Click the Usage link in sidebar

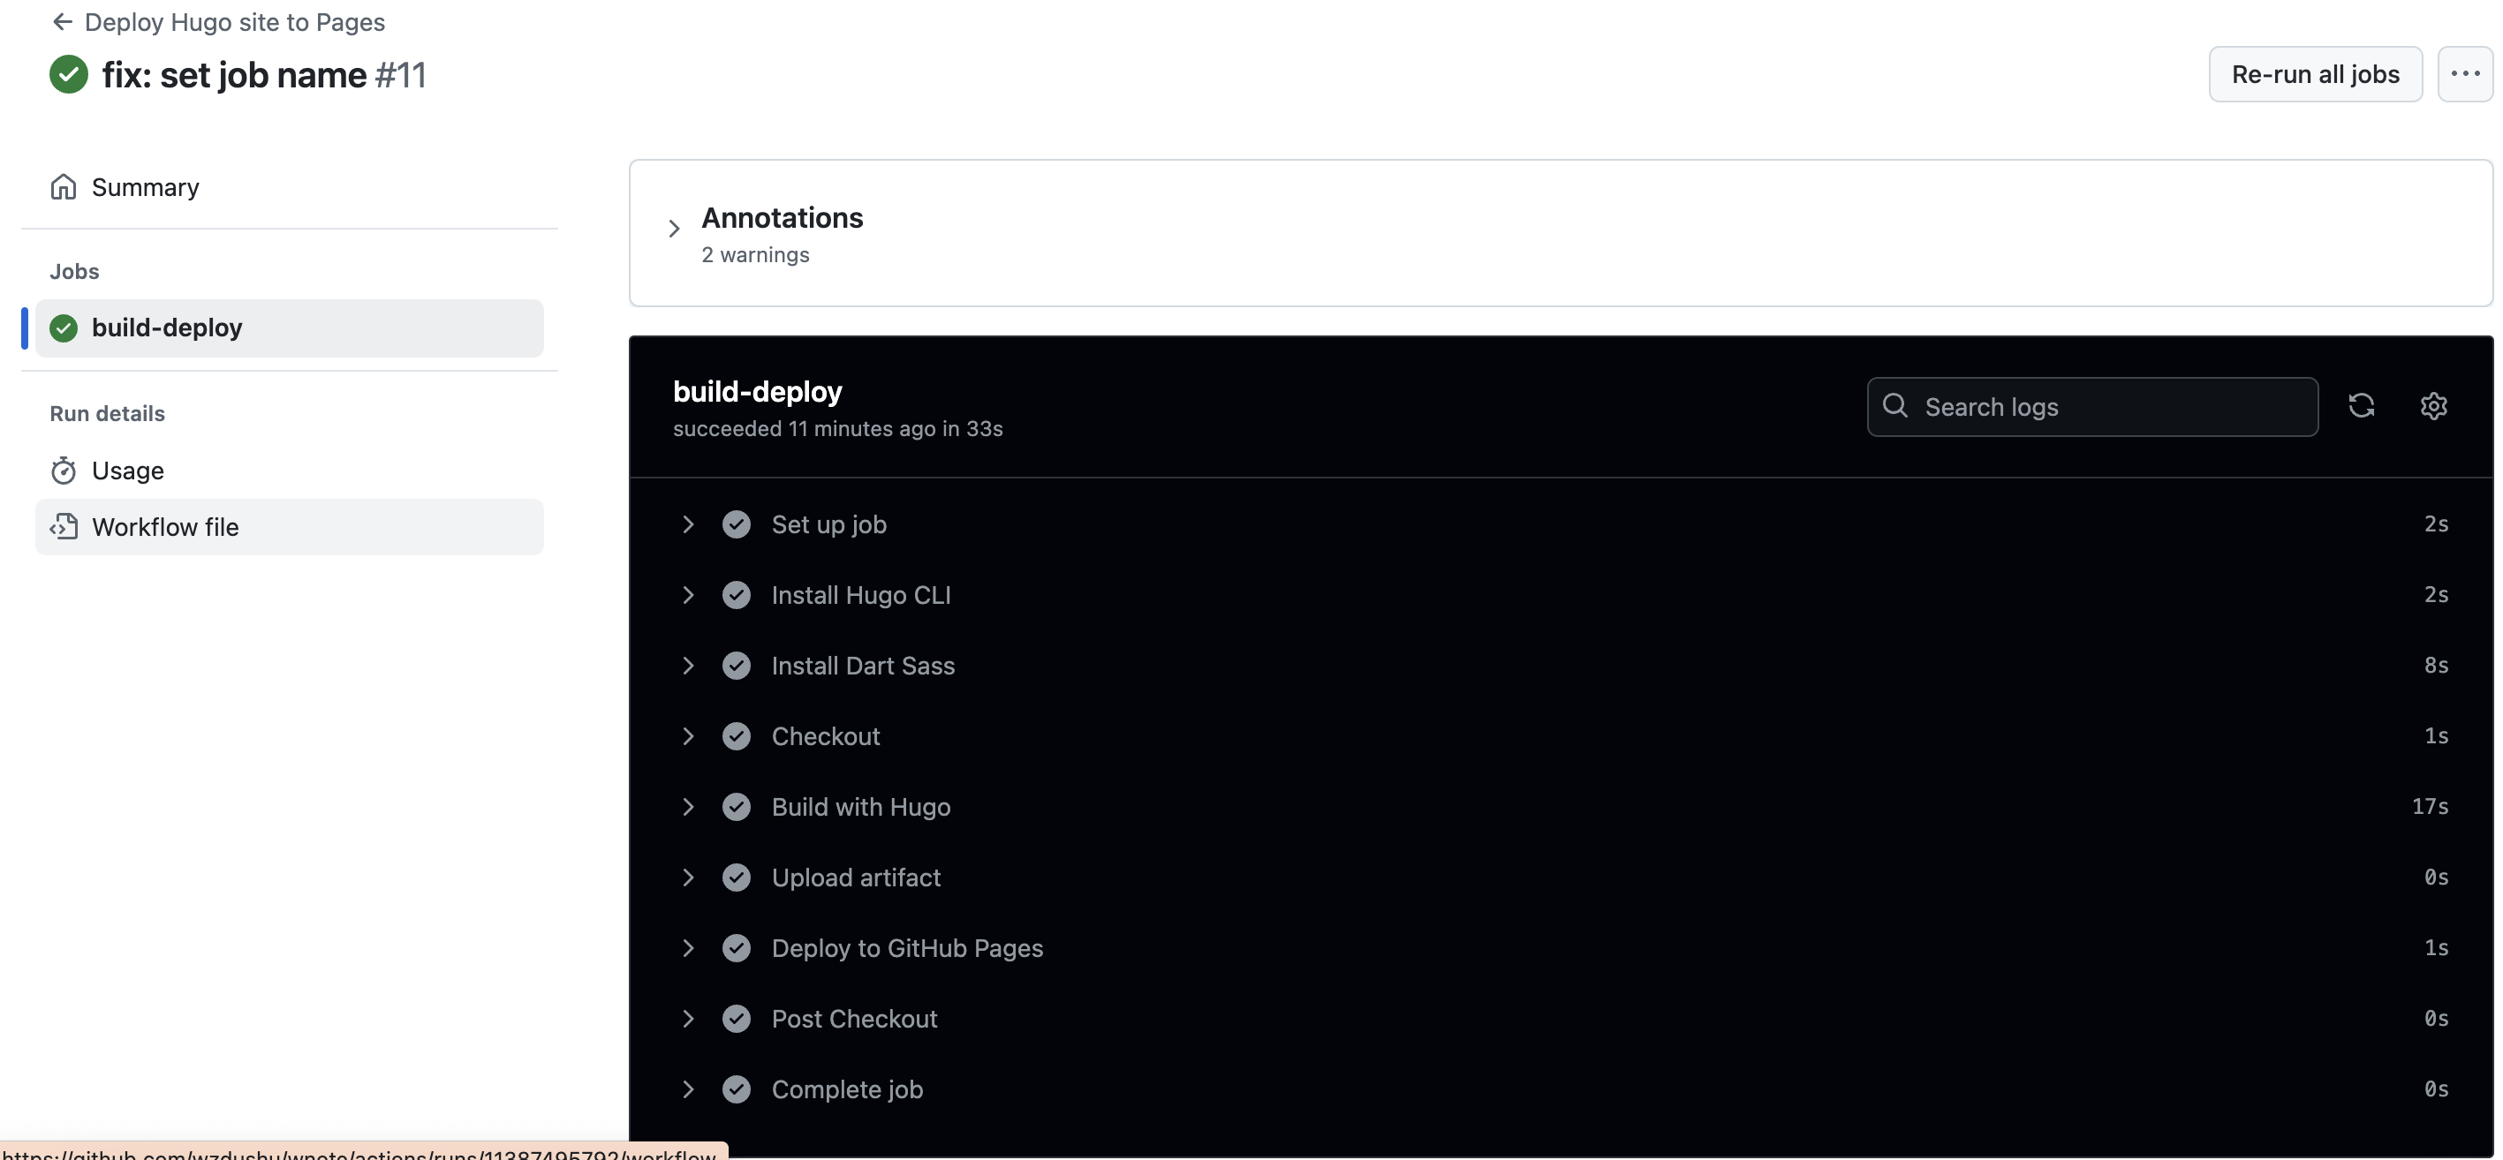point(128,469)
